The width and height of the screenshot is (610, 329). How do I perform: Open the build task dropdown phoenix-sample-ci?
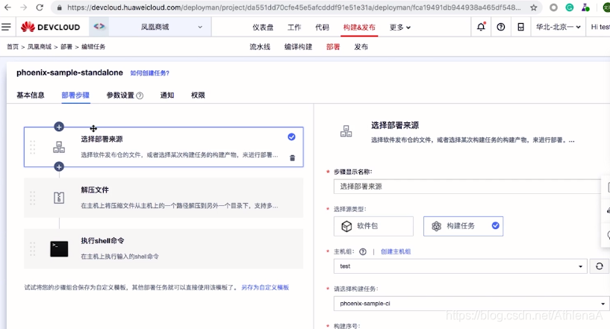[472, 304]
